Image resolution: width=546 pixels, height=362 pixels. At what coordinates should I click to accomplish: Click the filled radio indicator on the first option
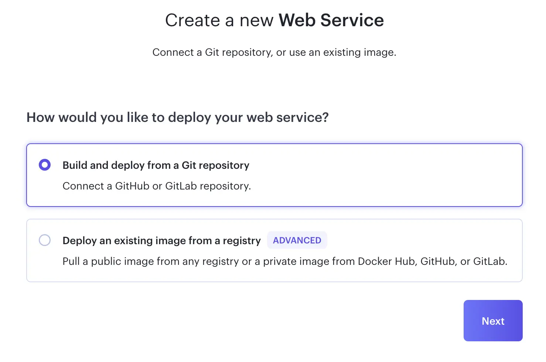(44, 165)
